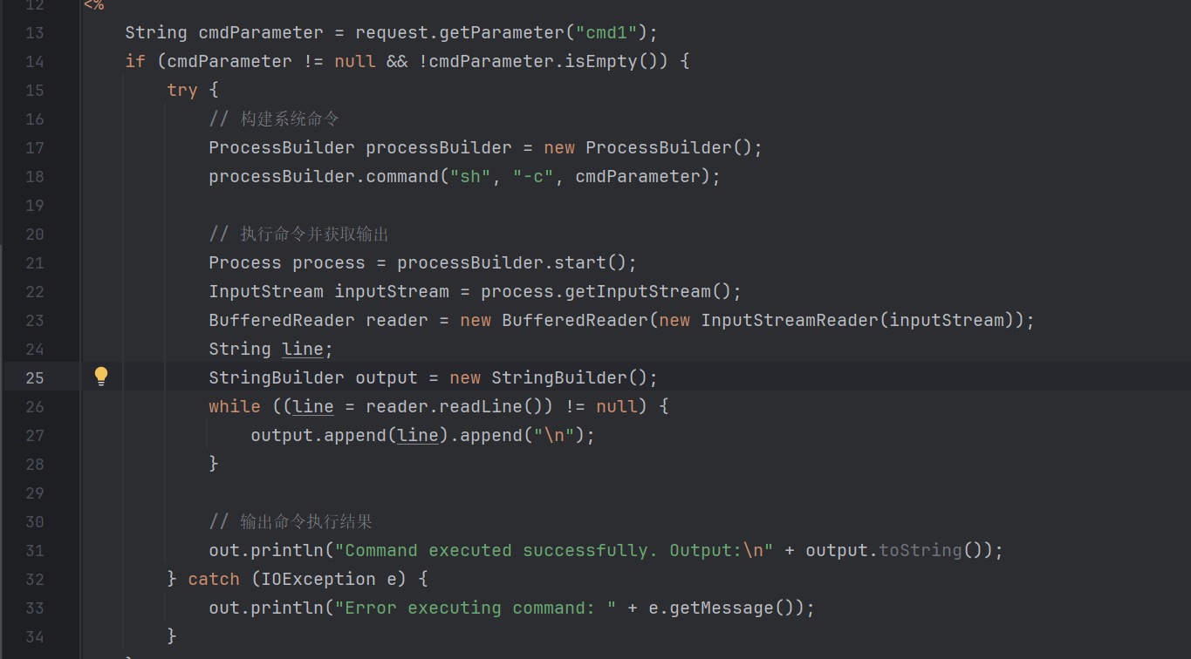Click the comment "// 构建系统命令"
This screenshot has height=659, width=1191.
click(274, 119)
